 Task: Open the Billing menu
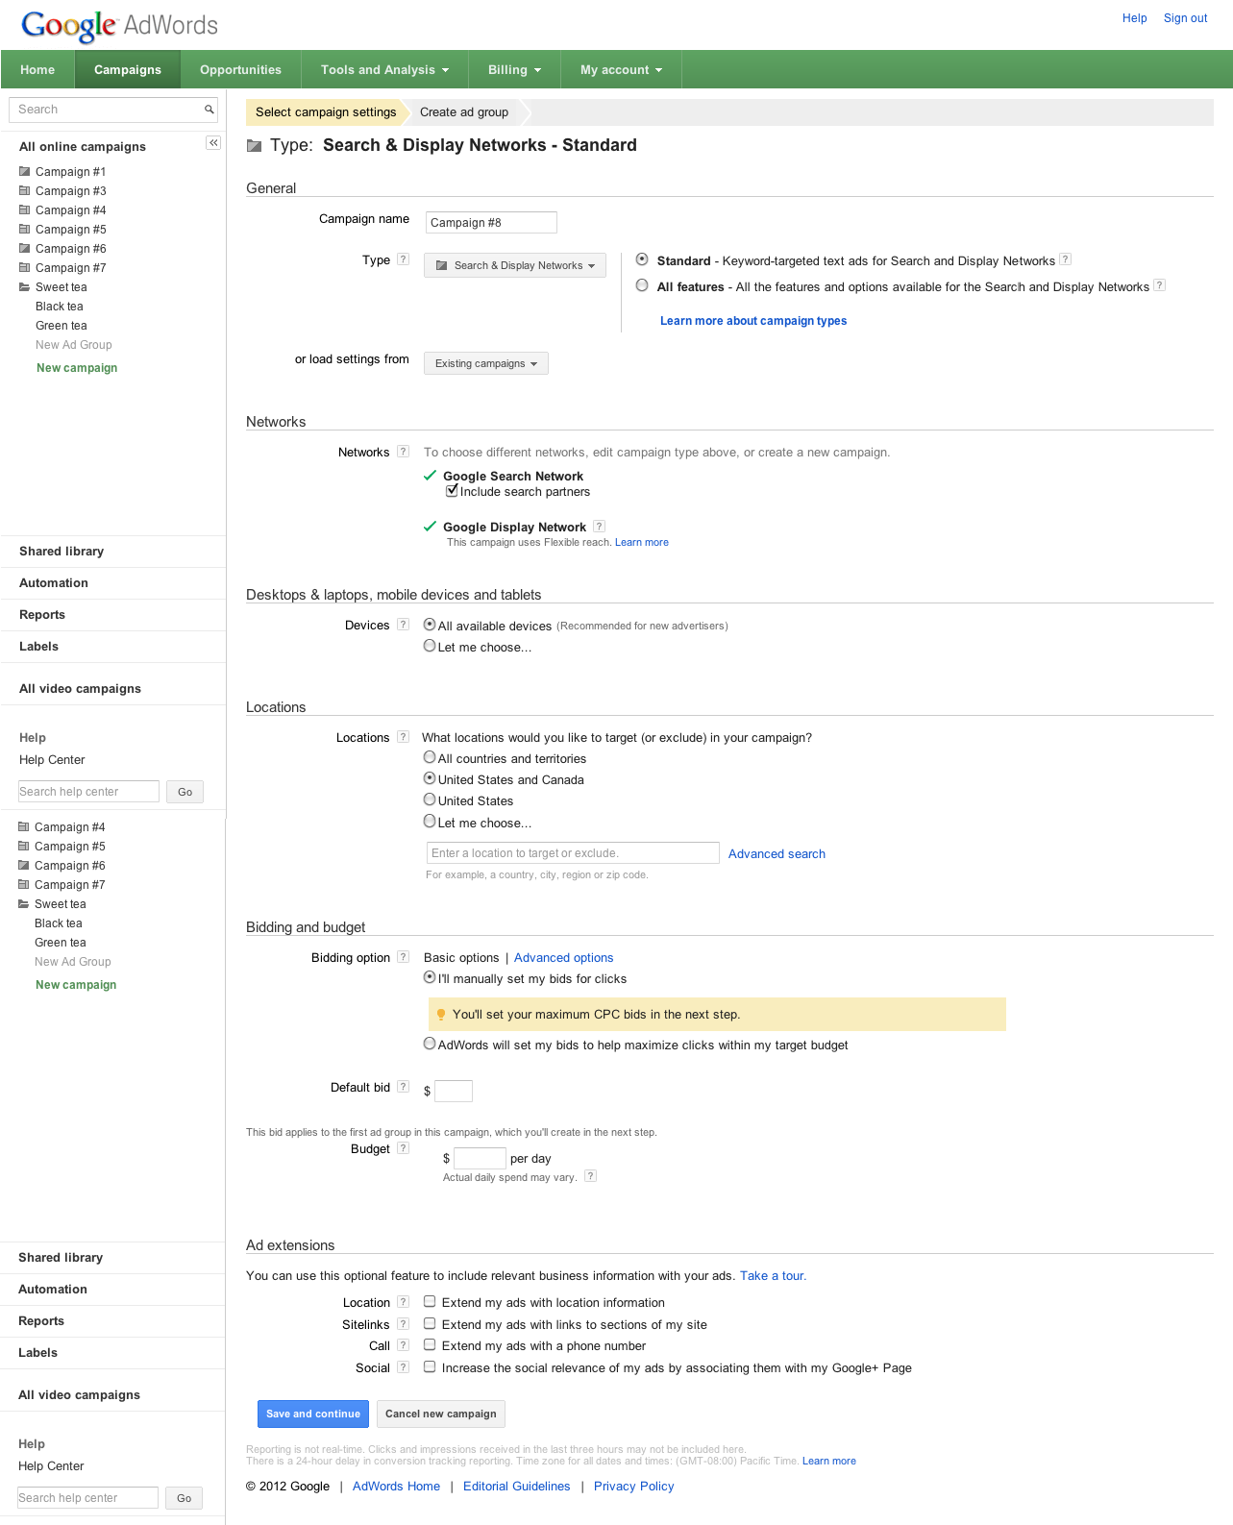pyautogui.click(x=514, y=70)
